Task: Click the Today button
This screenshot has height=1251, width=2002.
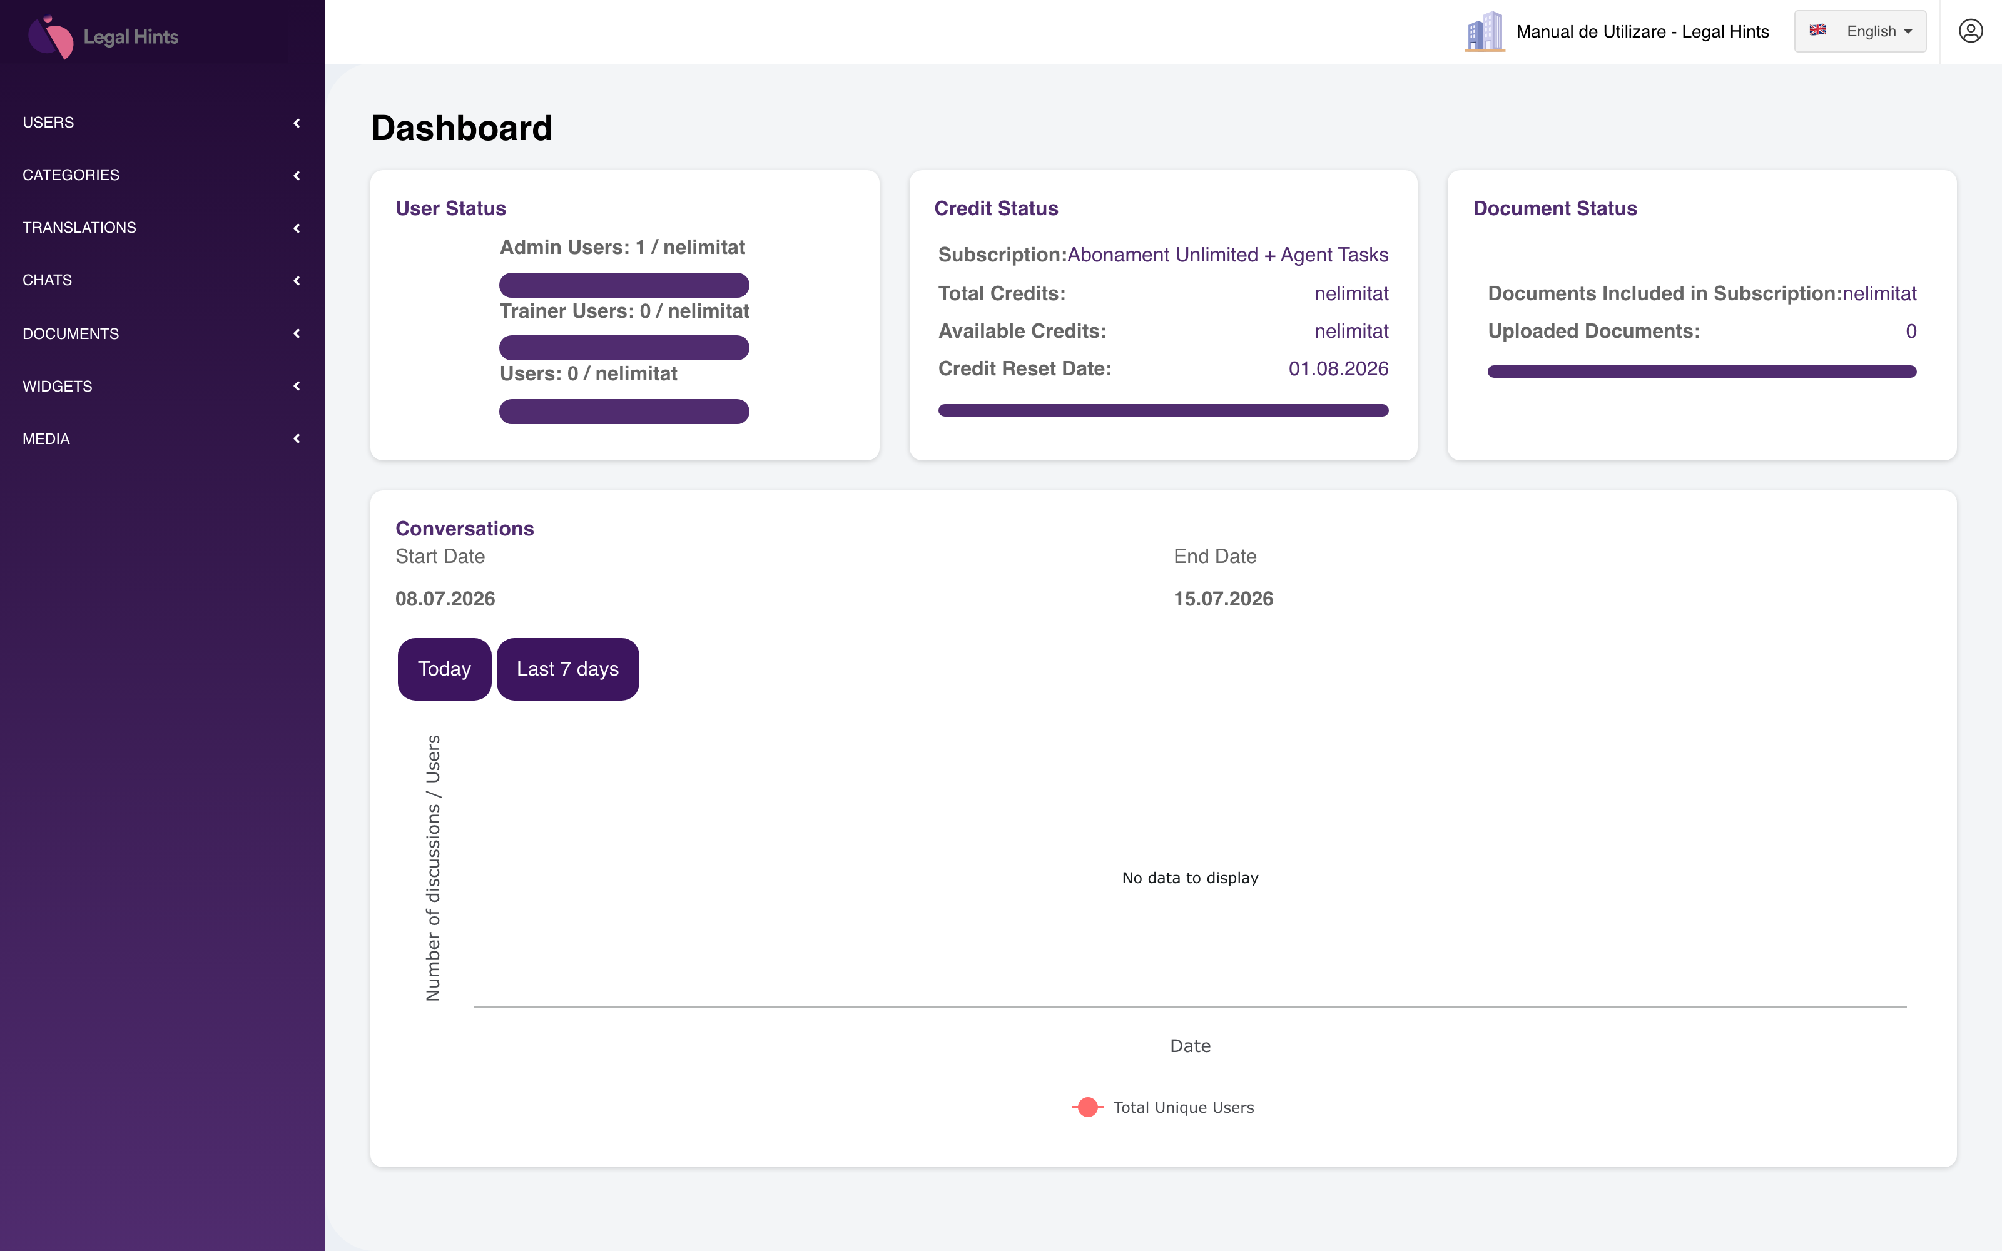Action: click(444, 669)
